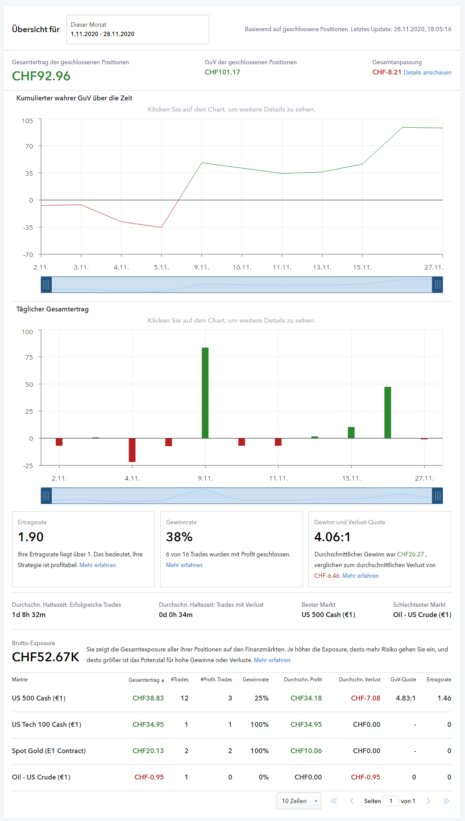Click Mehr erfahren under Ertragsrate
The image size is (465, 821).
[97, 565]
